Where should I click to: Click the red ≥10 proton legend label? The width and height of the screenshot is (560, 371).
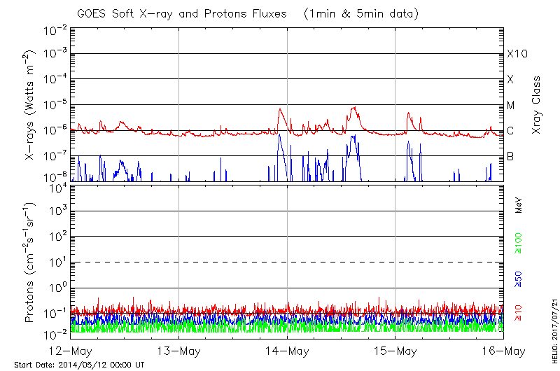519,313
